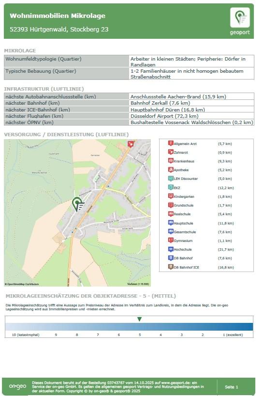
Task: Click the Hochschule legend icon
Action: [x=171, y=249]
